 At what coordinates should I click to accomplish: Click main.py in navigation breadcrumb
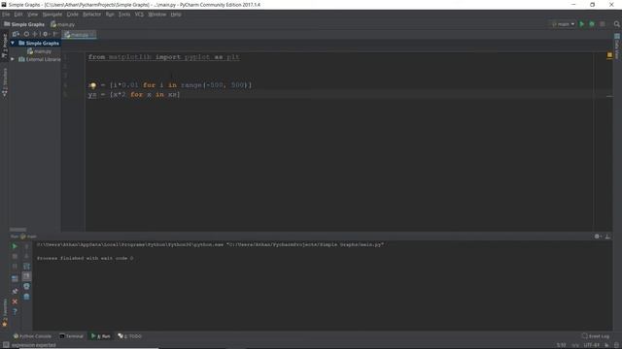[62, 24]
